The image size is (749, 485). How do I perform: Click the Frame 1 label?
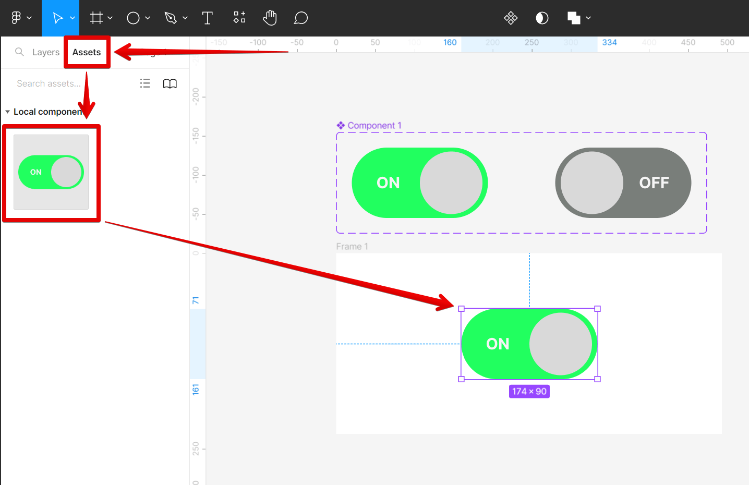click(x=352, y=246)
